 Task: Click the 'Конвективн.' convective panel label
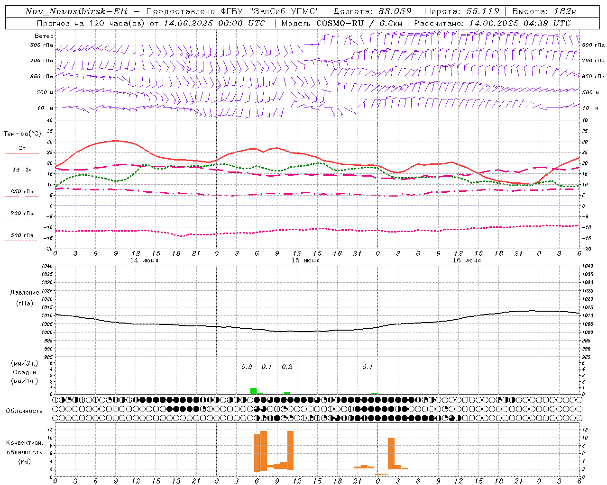pyautogui.click(x=25, y=443)
